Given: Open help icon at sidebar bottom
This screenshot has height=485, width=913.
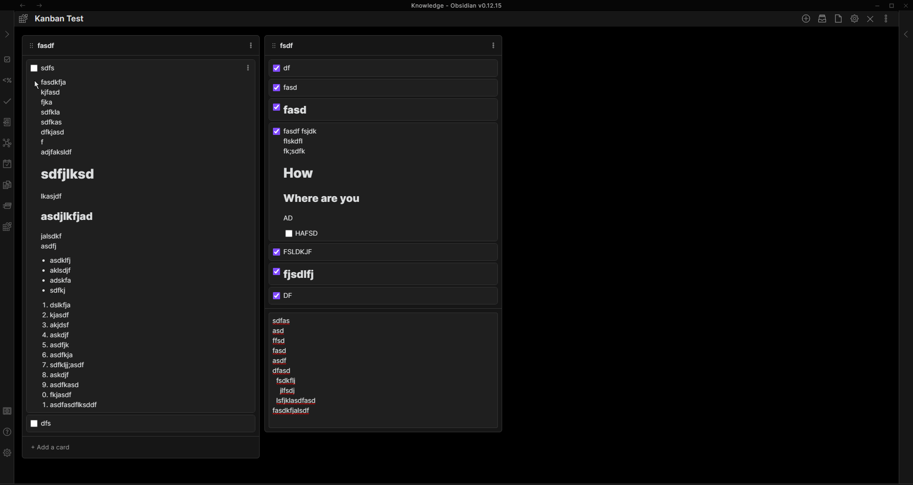Looking at the screenshot, I should pos(7,432).
